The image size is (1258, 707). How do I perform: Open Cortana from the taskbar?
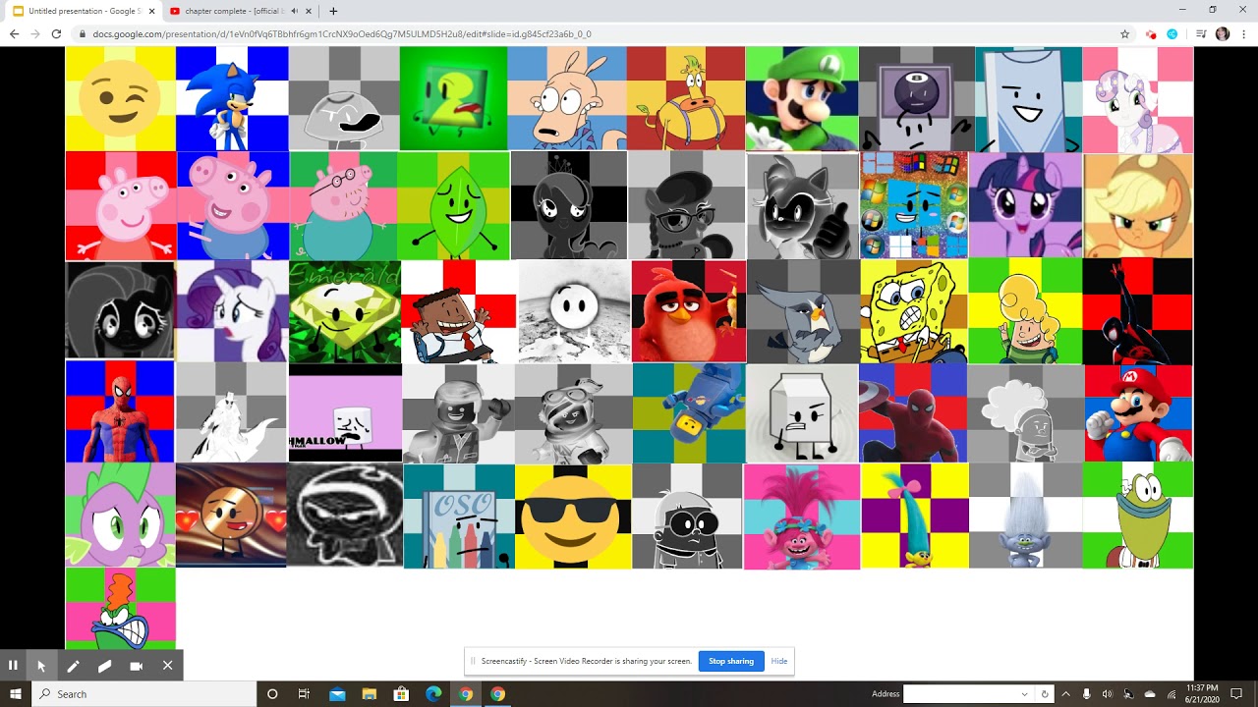click(x=272, y=693)
